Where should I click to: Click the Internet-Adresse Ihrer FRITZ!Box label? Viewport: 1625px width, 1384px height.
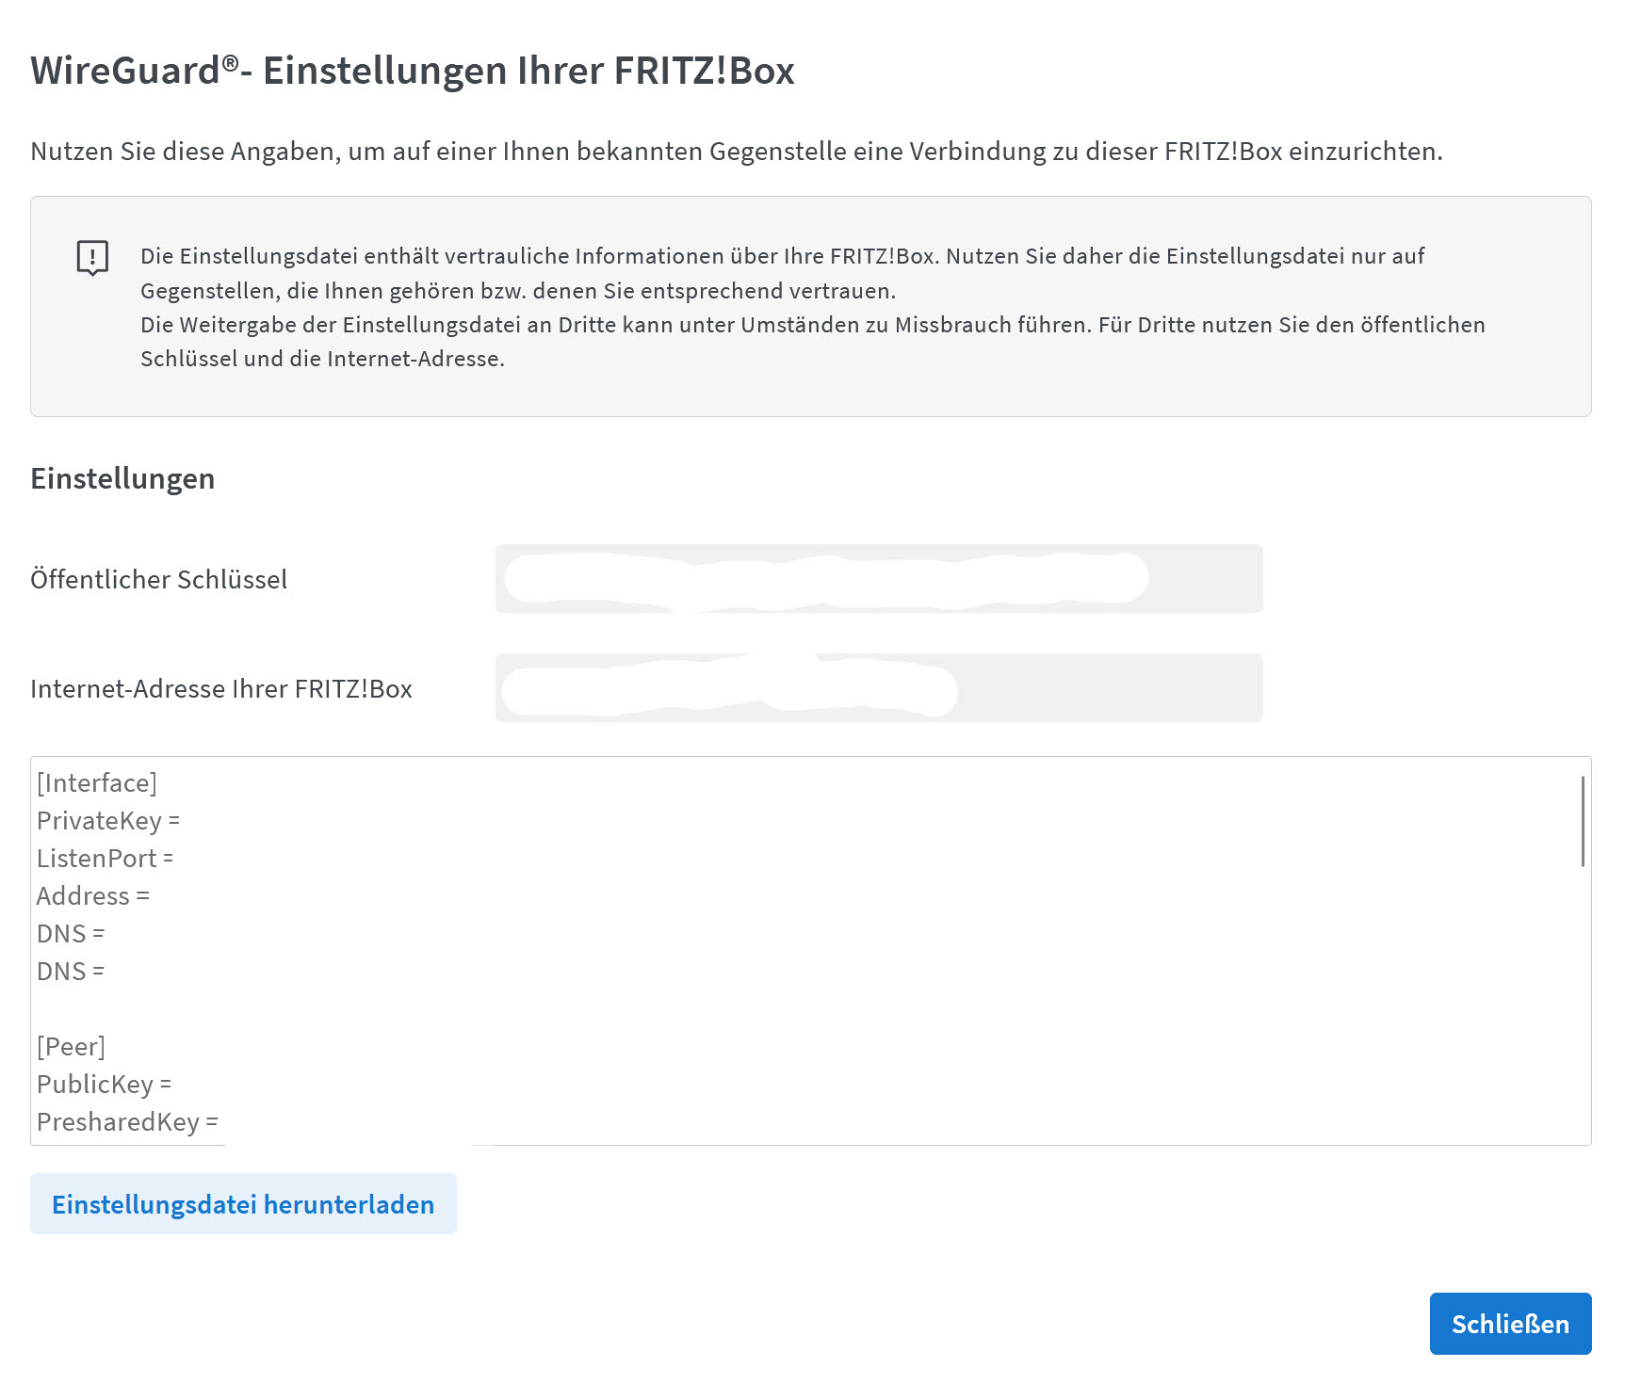click(x=221, y=688)
